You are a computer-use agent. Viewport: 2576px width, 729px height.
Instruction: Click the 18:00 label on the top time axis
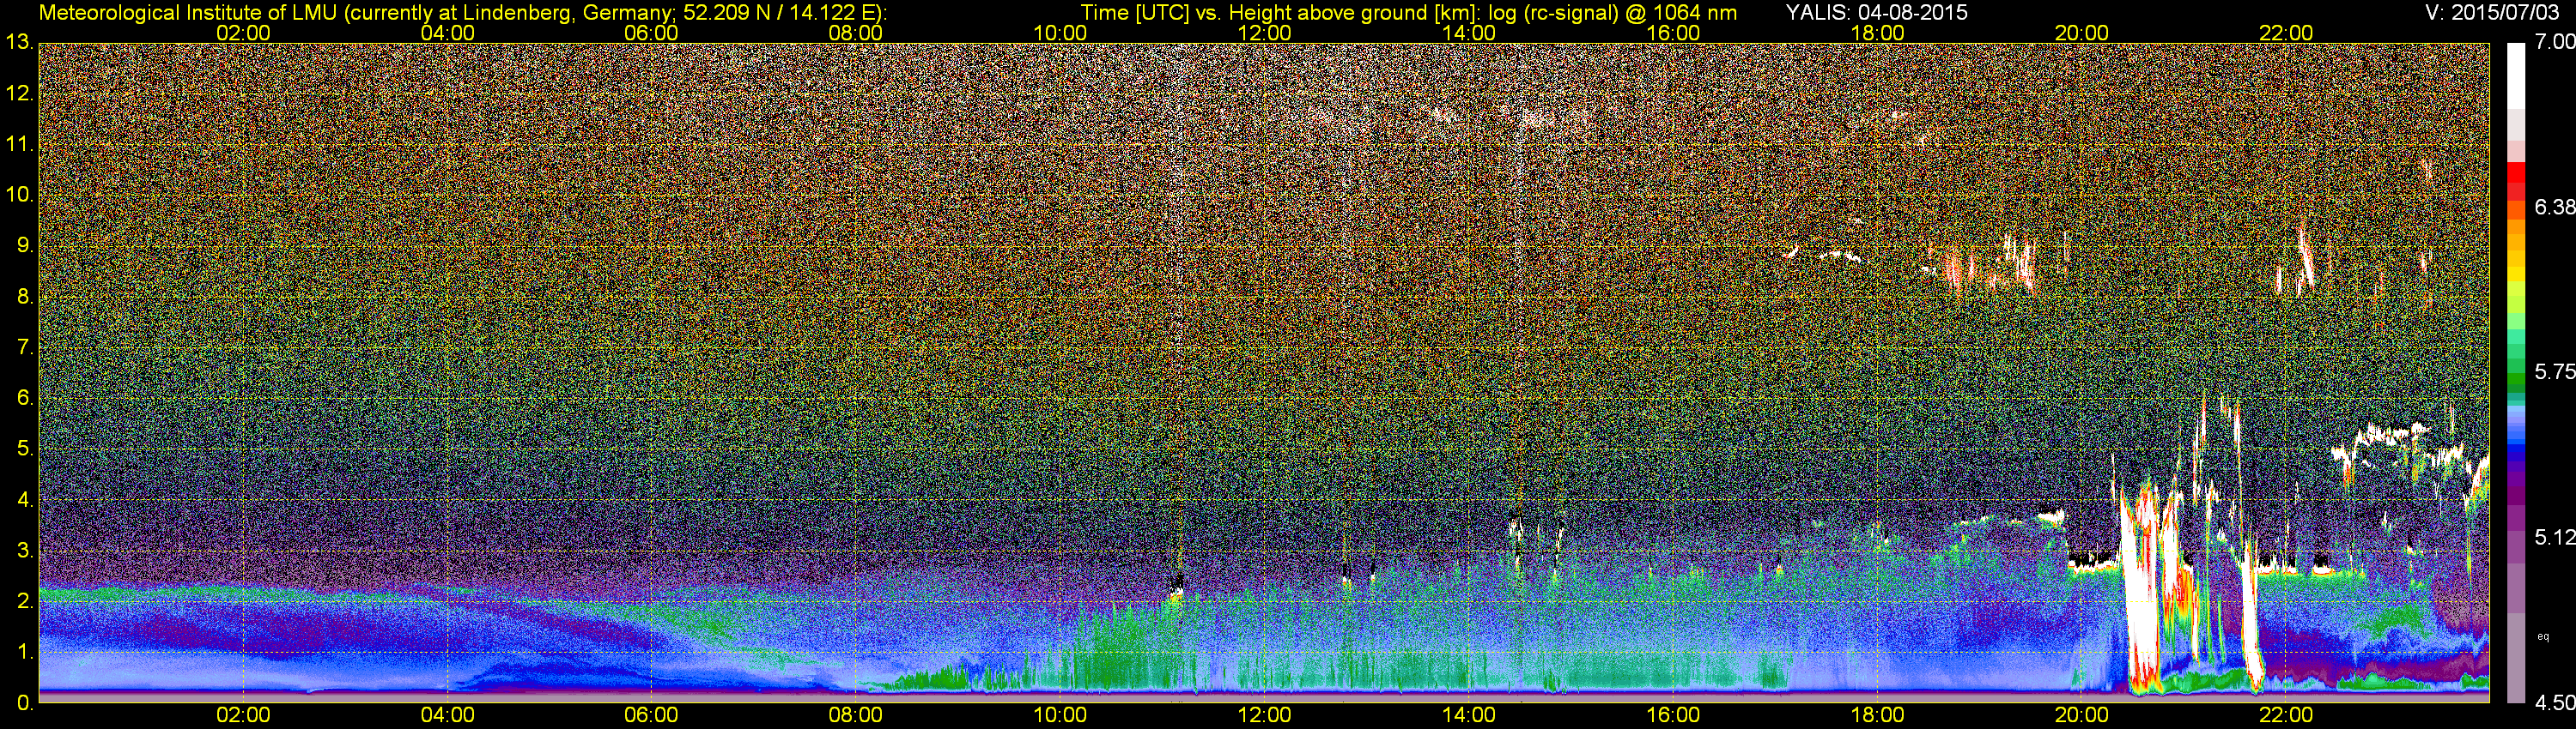pos(1877,32)
